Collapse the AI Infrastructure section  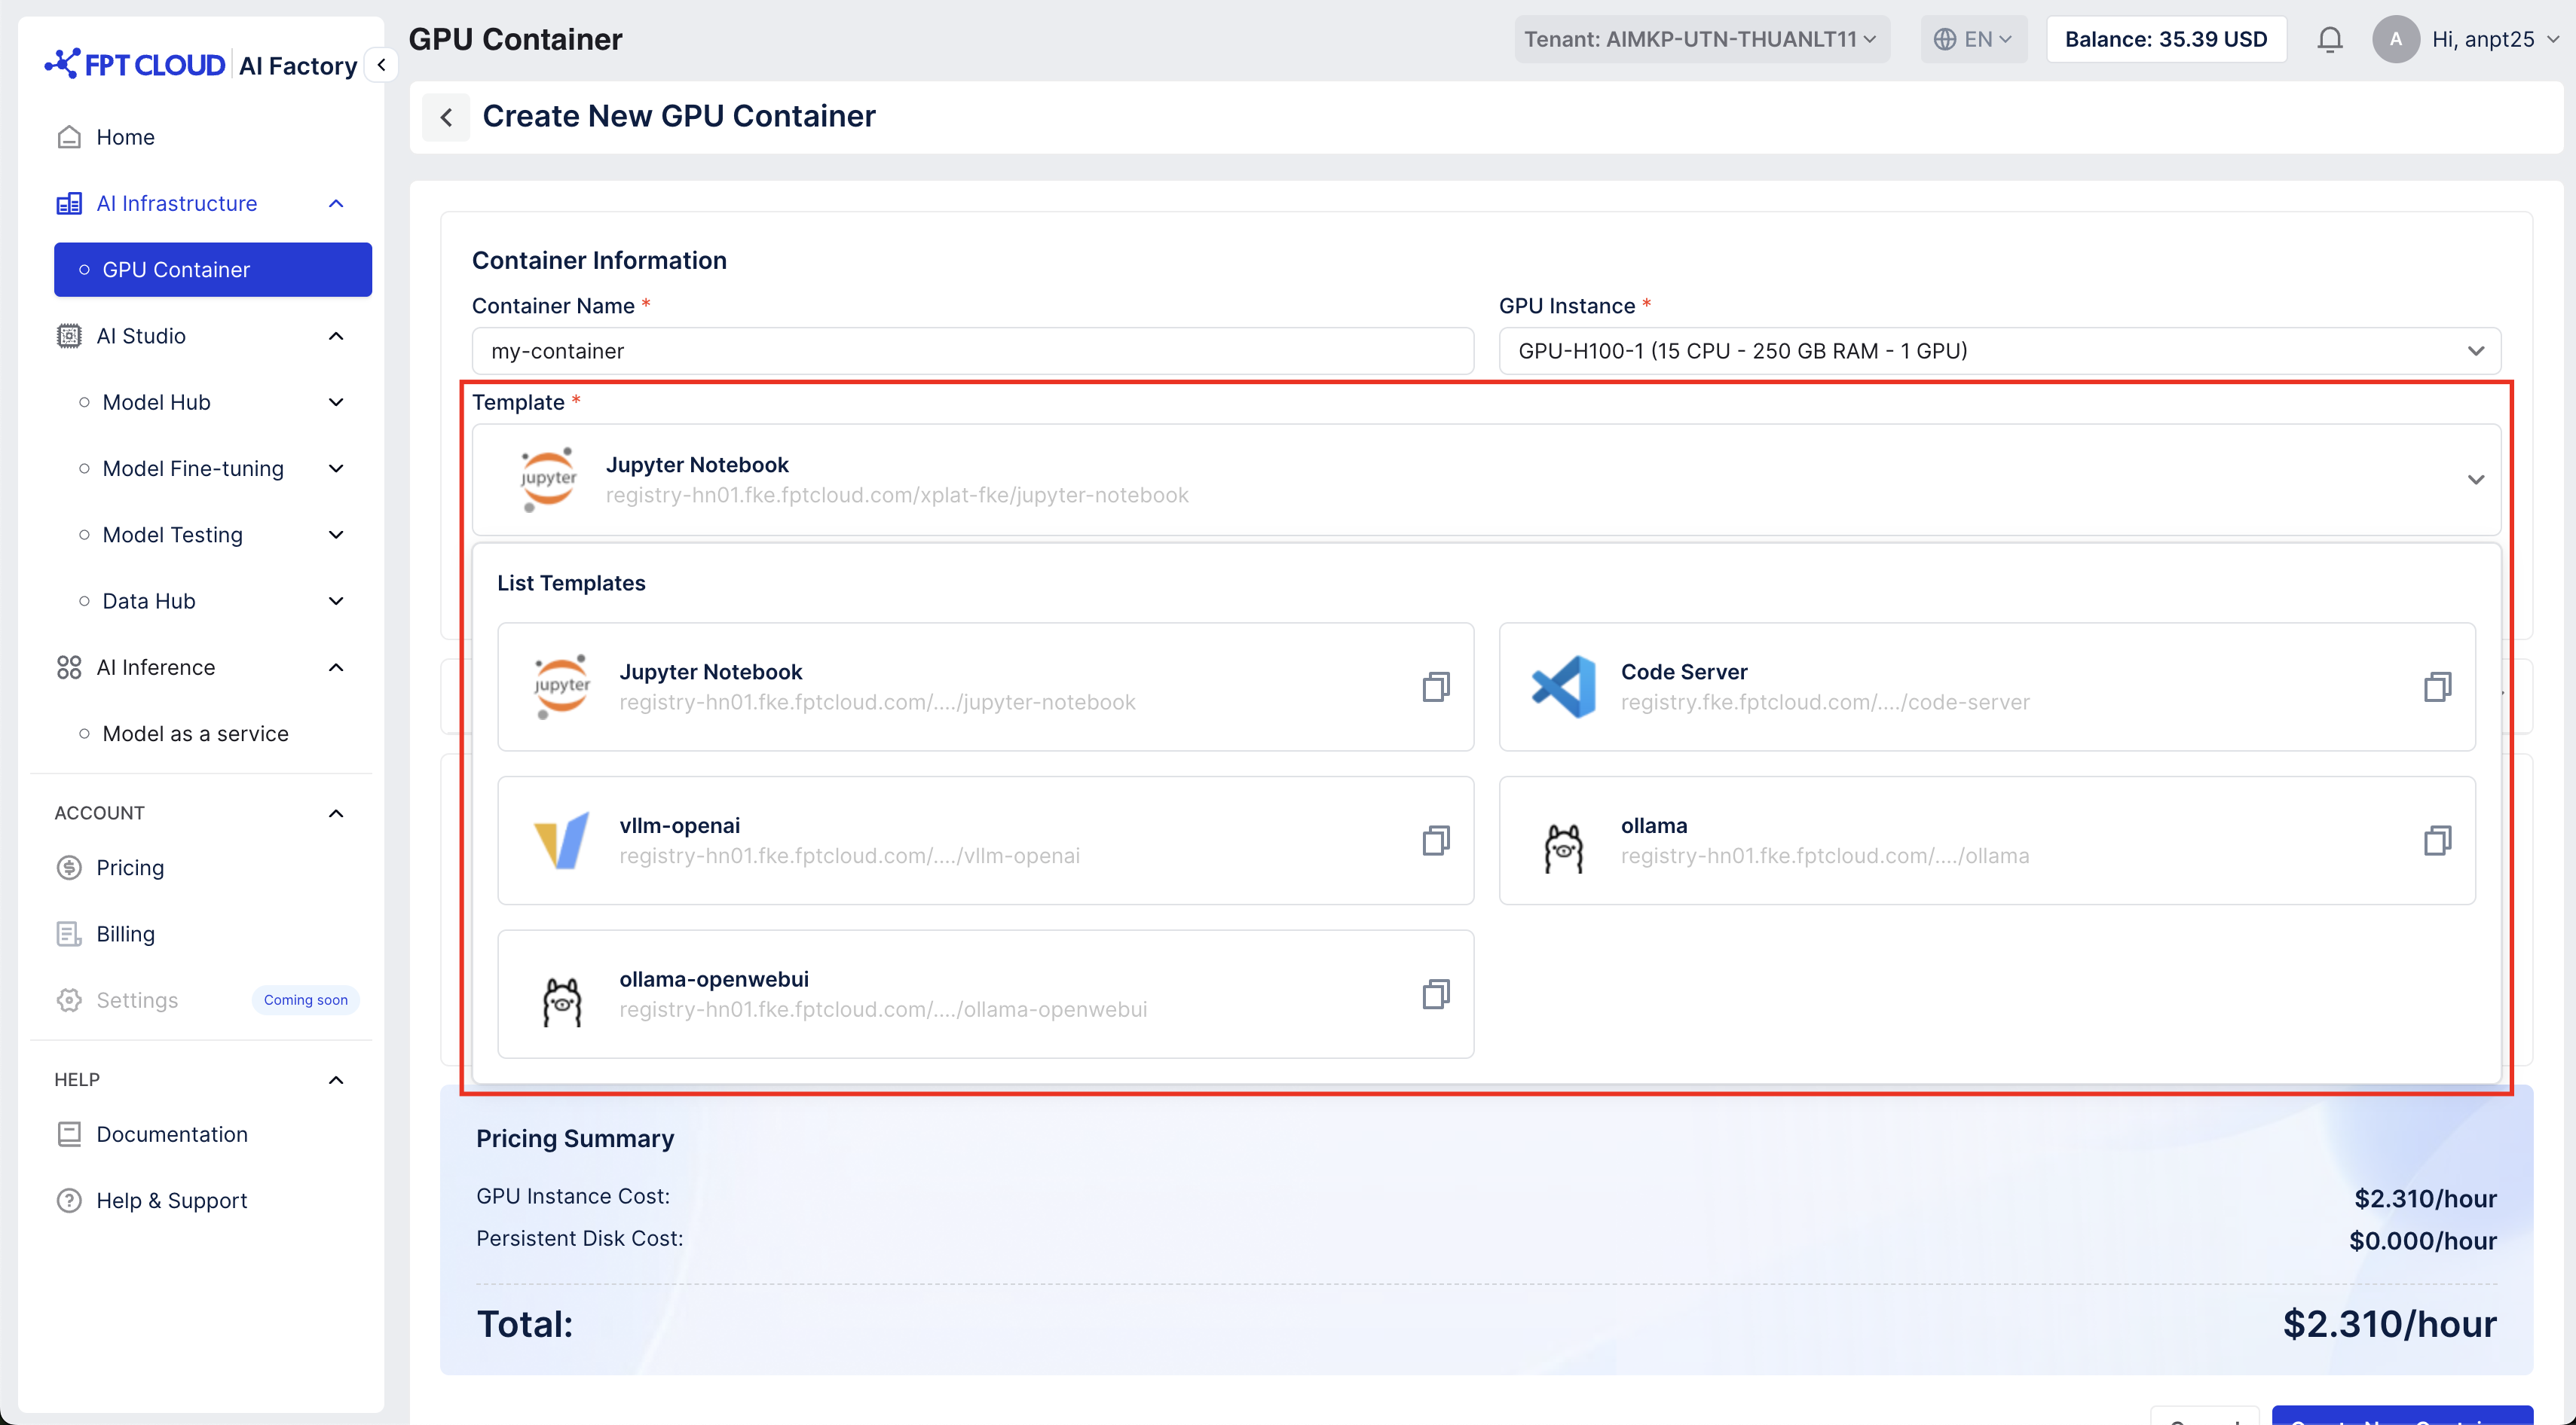[x=336, y=204]
